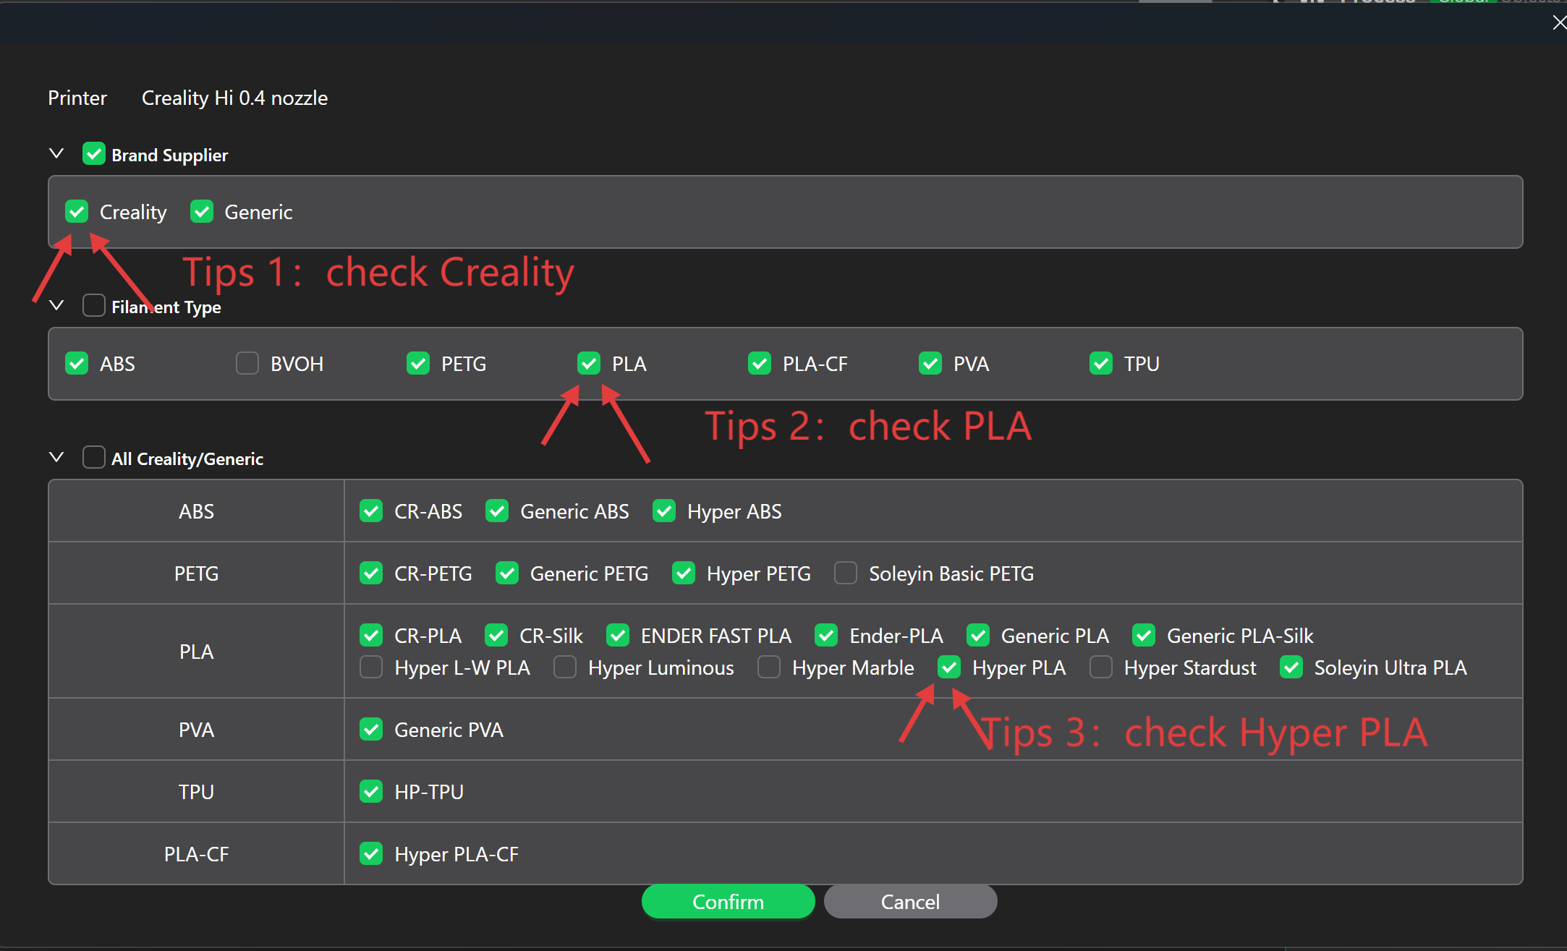Cancel the filament dialog
This screenshot has height=951, width=1567.
pyautogui.click(x=911, y=902)
